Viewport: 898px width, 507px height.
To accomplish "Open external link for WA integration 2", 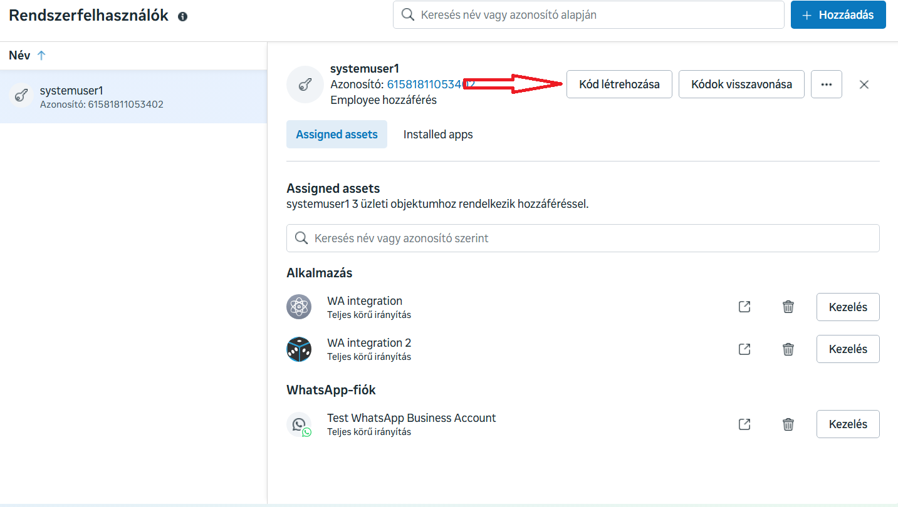I will pyautogui.click(x=744, y=349).
